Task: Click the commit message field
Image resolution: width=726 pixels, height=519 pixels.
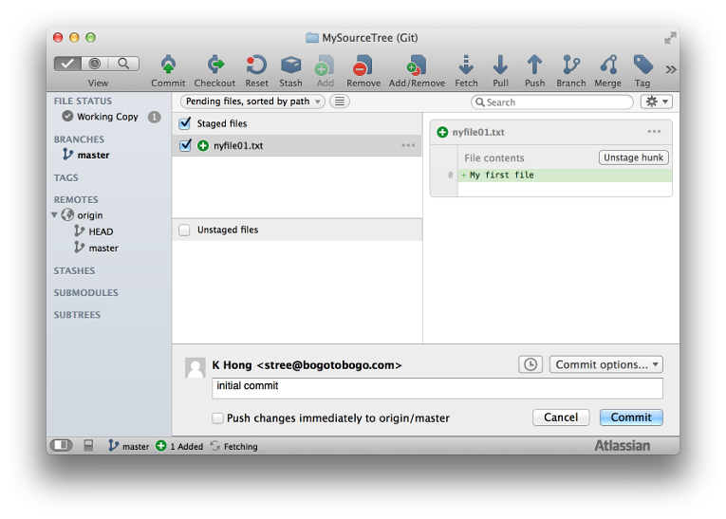Action: point(437,388)
